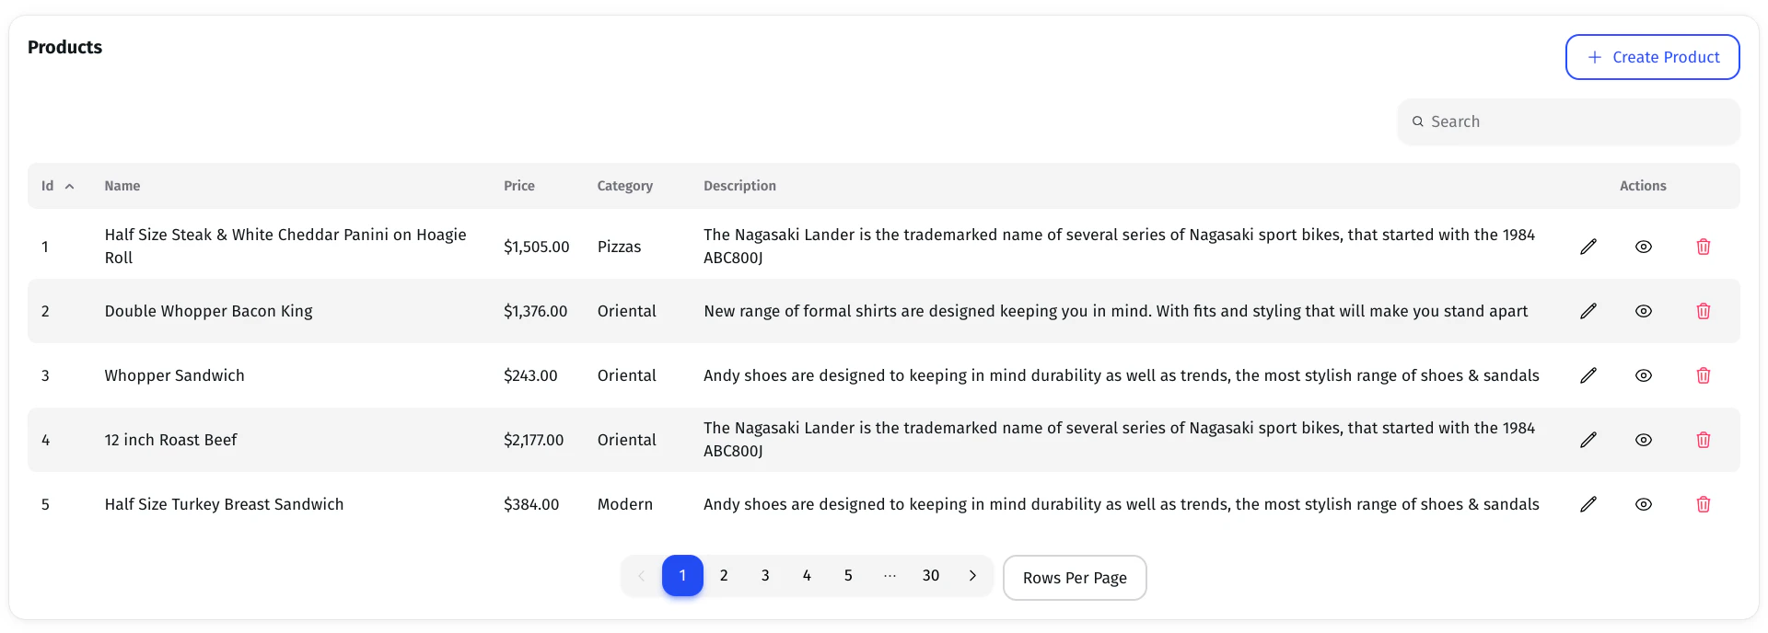View the Half Size Steak Panini product
Viewport: 1768px width, 633px height.
coord(1644,247)
